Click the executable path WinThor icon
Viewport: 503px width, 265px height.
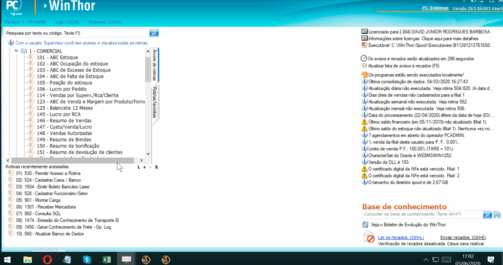point(364,45)
